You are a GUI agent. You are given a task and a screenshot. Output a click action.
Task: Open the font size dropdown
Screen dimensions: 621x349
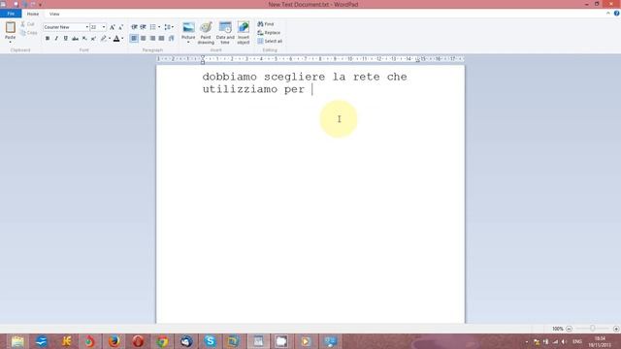click(104, 27)
